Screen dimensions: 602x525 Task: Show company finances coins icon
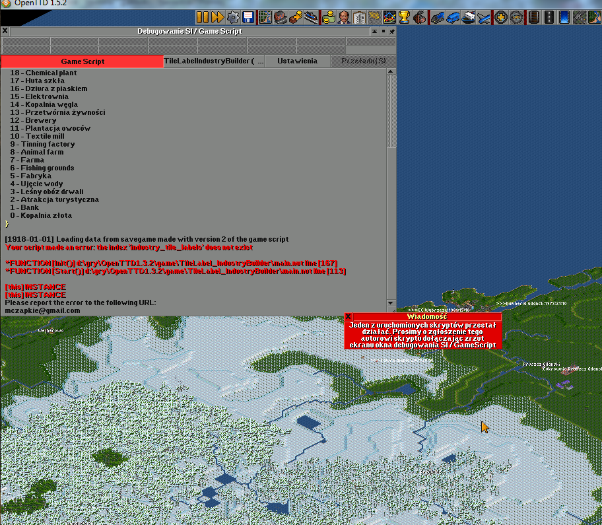point(328,17)
